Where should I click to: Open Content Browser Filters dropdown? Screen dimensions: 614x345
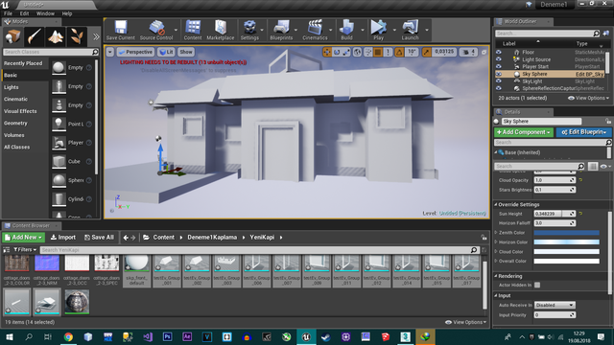[x=24, y=249]
